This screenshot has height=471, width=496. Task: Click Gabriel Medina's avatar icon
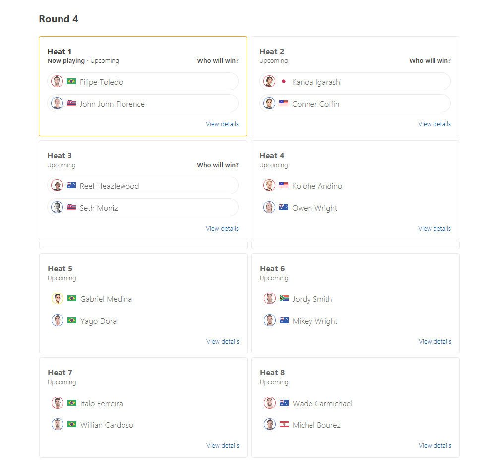pos(58,298)
